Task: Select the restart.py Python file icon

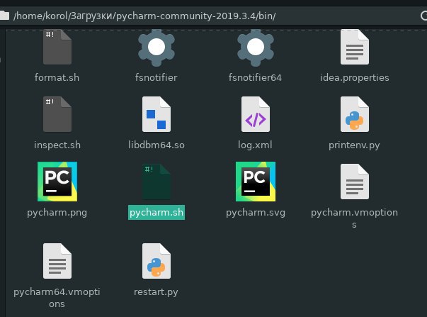Action: [156, 261]
